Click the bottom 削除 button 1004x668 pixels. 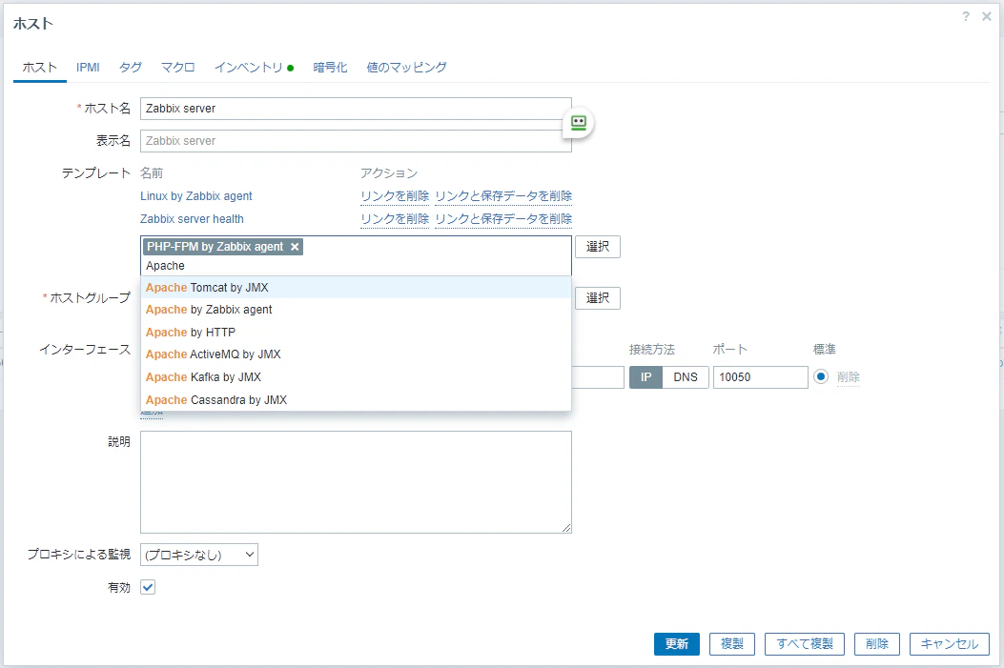(876, 644)
